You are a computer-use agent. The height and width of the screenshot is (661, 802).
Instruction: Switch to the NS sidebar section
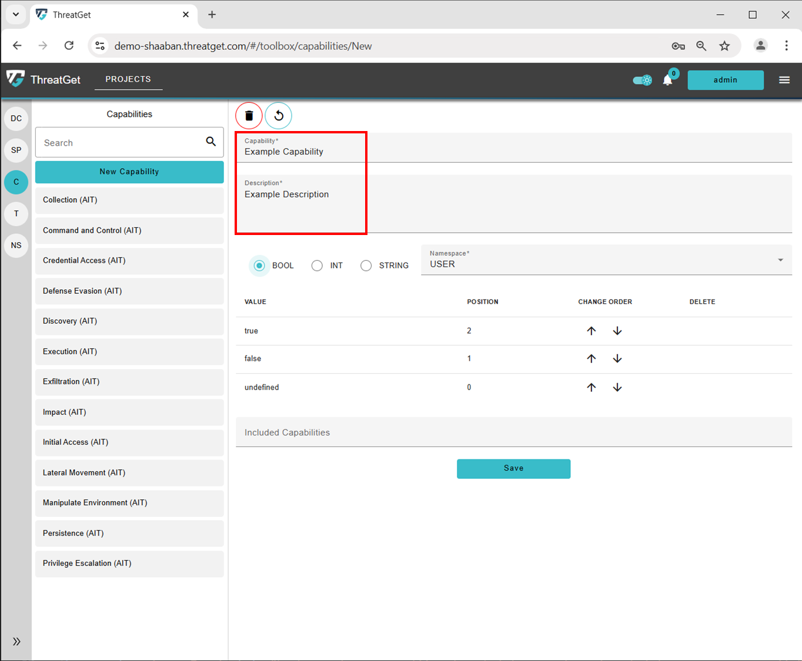[x=16, y=245]
